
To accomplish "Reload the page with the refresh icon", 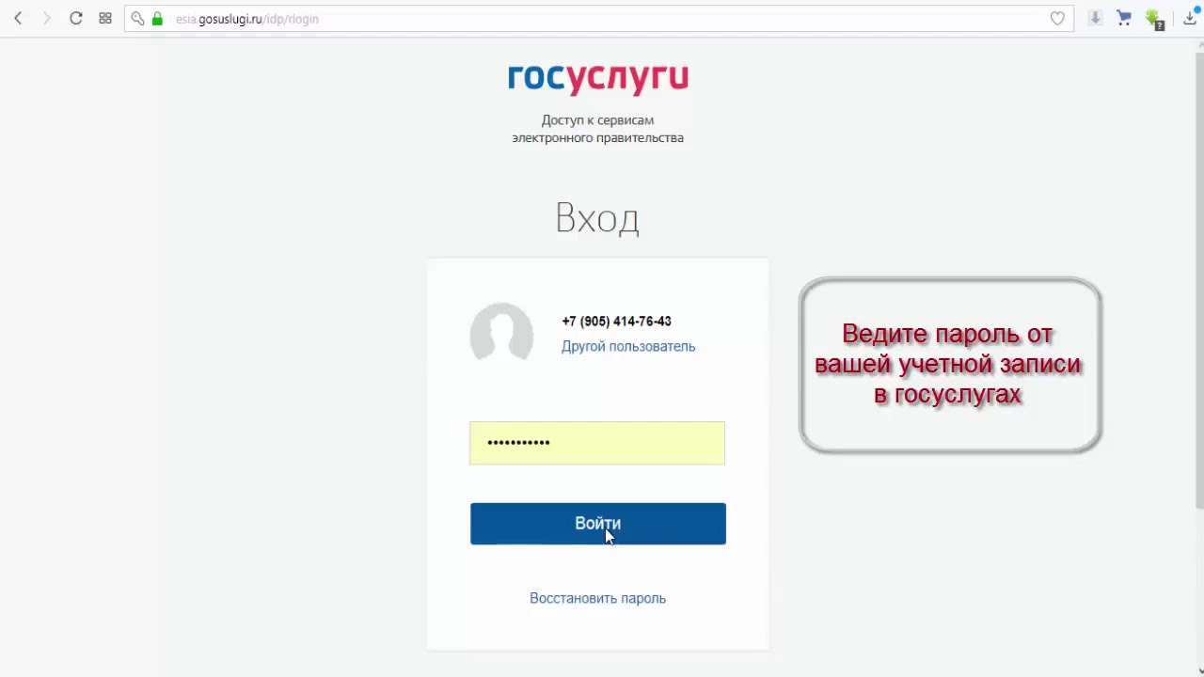I will [76, 18].
